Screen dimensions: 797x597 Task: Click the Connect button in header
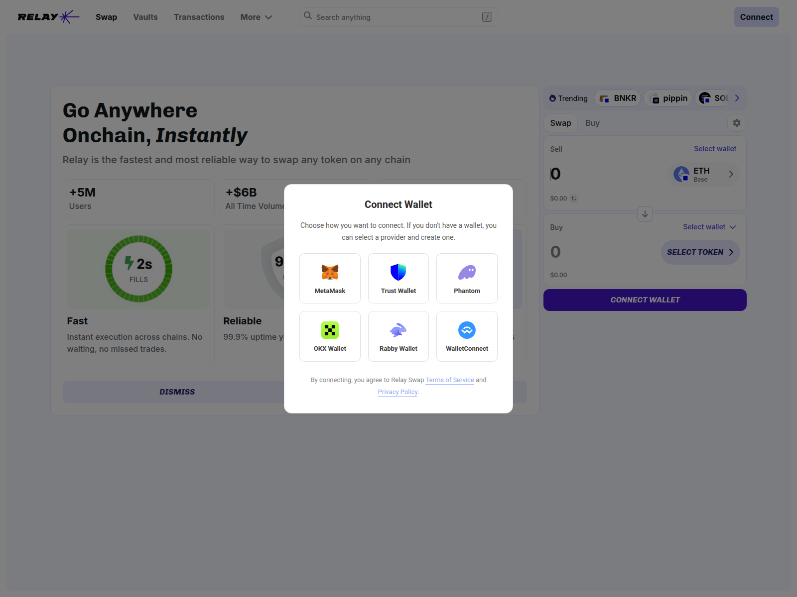756,17
